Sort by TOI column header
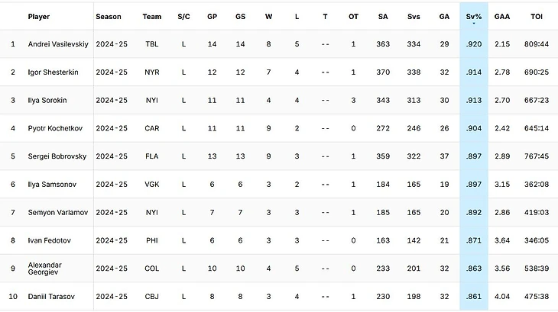The width and height of the screenshot is (558, 312). (536, 16)
